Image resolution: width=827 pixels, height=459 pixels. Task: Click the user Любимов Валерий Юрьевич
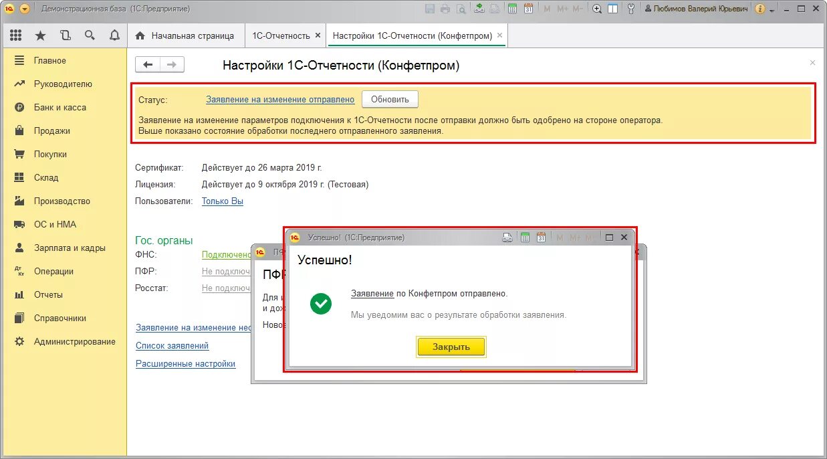pos(695,9)
